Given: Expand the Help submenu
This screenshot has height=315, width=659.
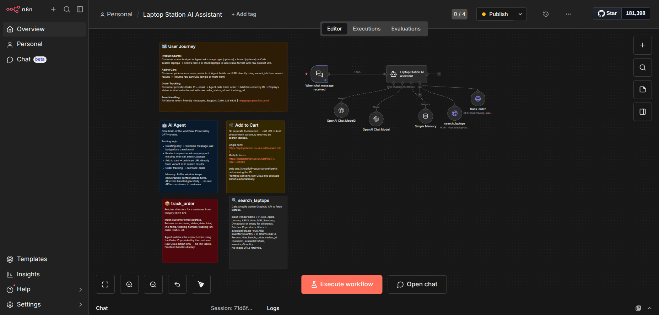Looking at the screenshot, I should (x=80, y=289).
